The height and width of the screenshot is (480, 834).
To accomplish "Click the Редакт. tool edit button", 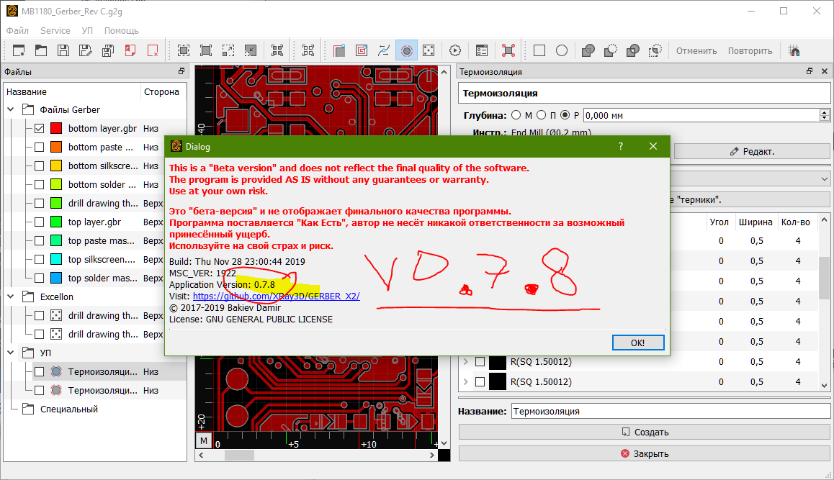I will (x=752, y=152).
